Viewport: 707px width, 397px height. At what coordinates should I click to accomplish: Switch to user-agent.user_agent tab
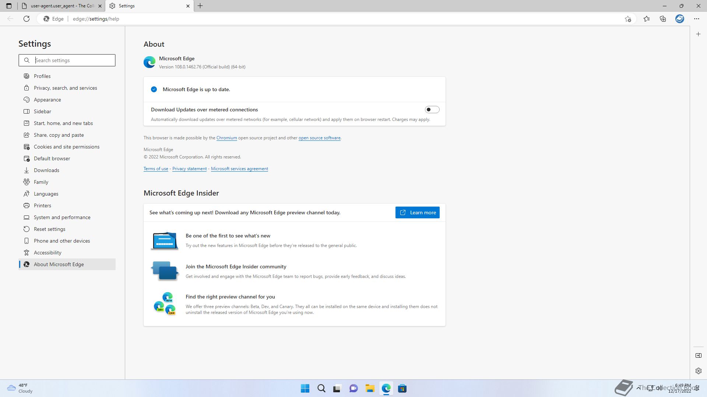[62, 6]
